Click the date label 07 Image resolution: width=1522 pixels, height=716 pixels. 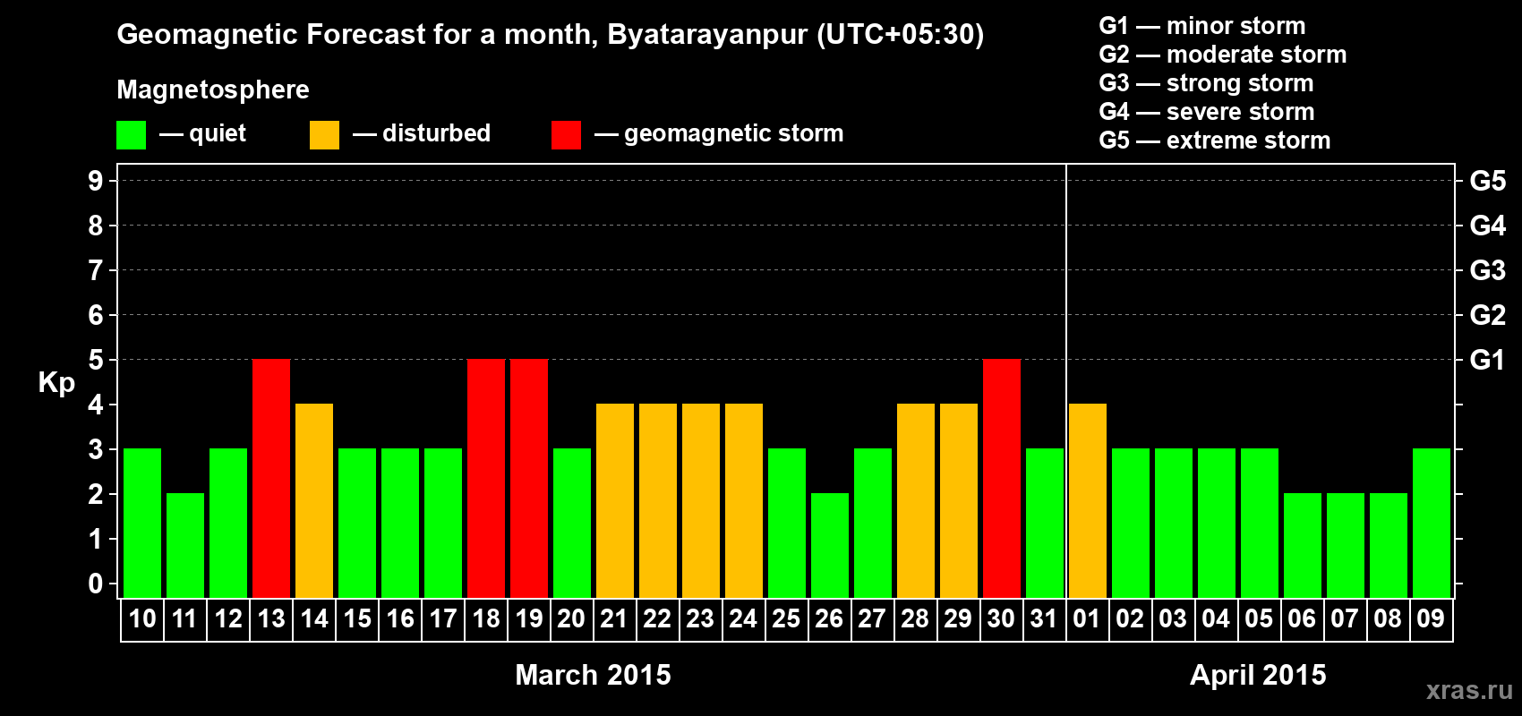click(x=1346, y=619)
